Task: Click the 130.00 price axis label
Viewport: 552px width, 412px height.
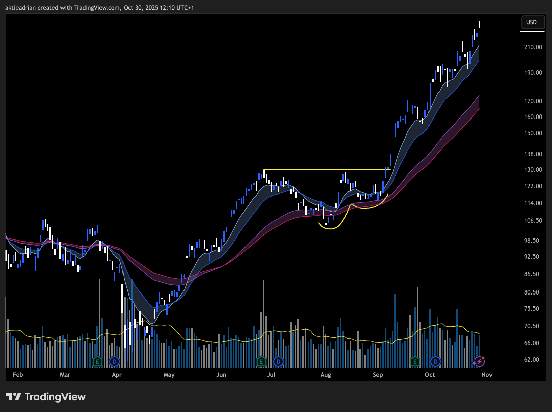Action: 532,170
